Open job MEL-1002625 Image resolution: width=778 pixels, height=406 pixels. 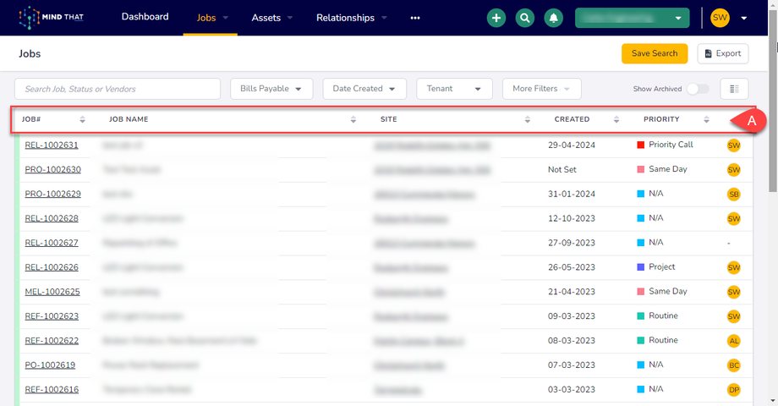tap(52, 292)
